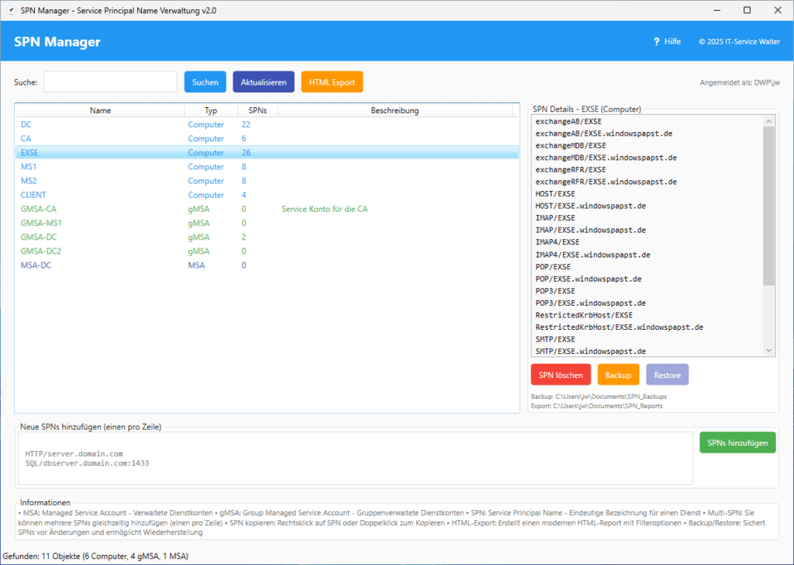Image resolution: width=794 pixels, height=565 pixels.
Task: Click the Hilfe question mark icon
Action: click(x=656, y=42)
